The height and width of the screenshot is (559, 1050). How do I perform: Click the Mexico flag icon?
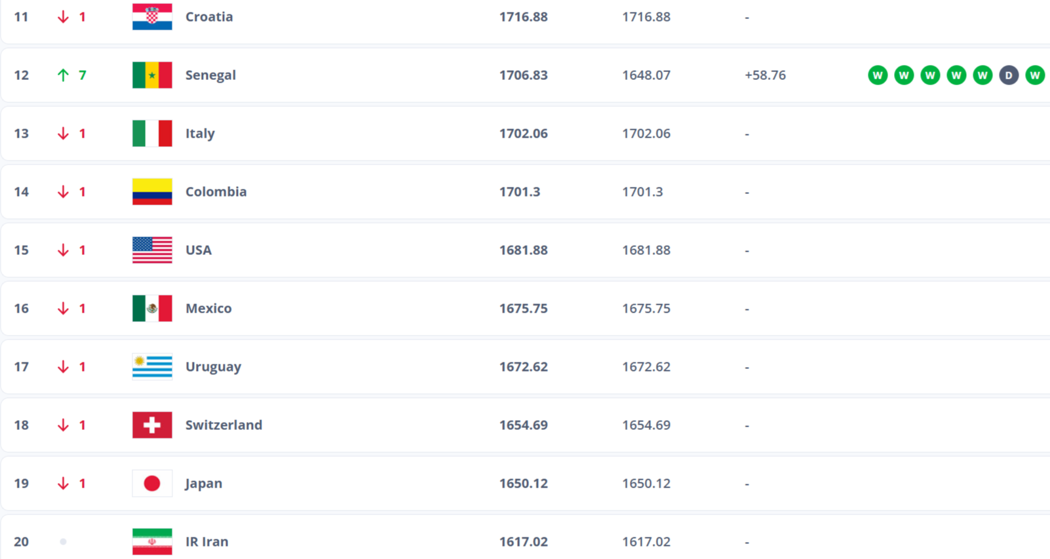click(x=152, y=309)
